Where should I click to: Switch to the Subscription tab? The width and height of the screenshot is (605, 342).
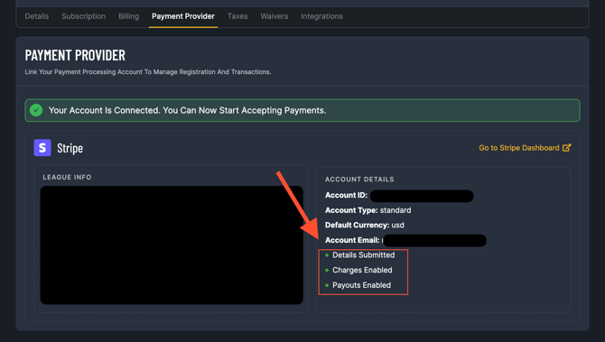click(x=83, y=16)
